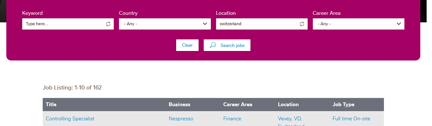Open the Full time On-site link

click(x=351, y=119)
